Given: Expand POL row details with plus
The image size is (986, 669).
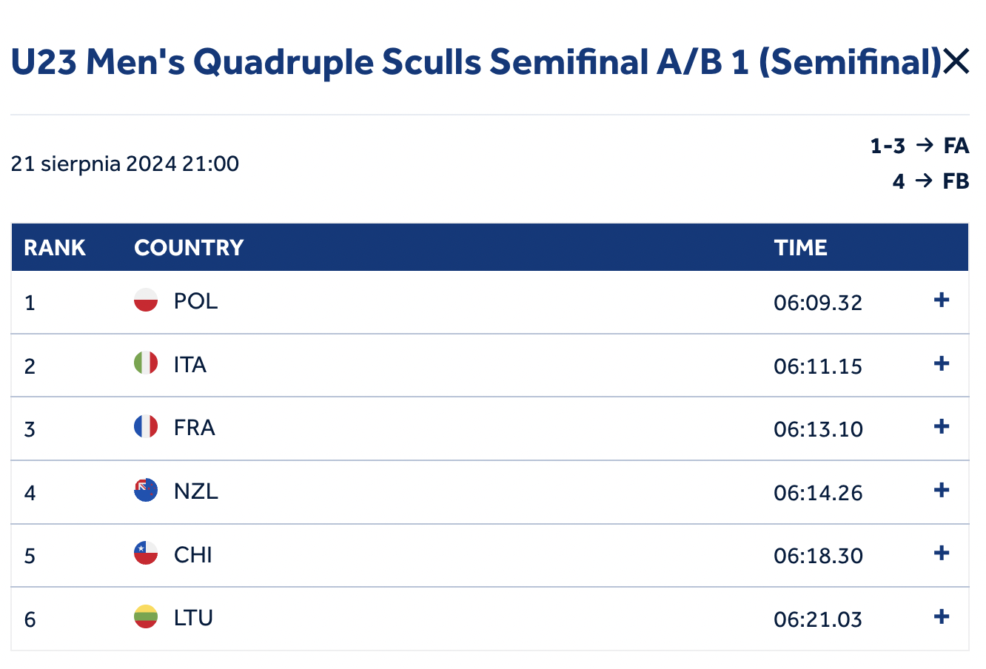Looking at the screenshot, I should point(942,300).
